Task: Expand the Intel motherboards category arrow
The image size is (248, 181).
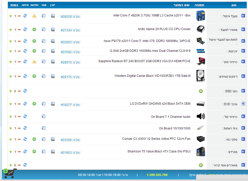Action: (x=243, y=41)
